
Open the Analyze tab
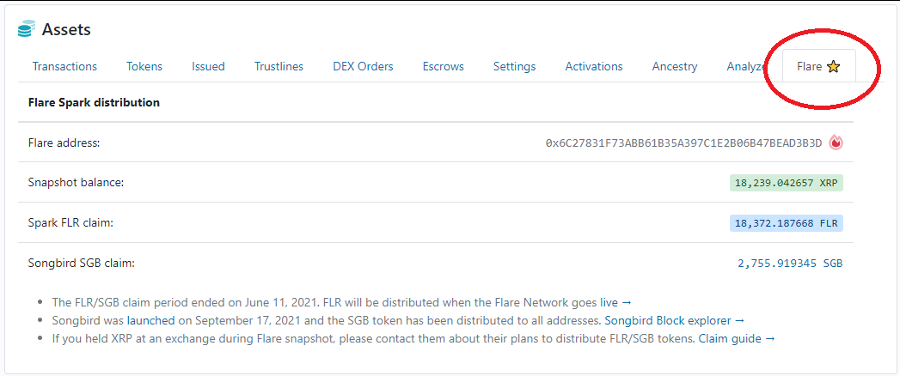click(744, 66)
